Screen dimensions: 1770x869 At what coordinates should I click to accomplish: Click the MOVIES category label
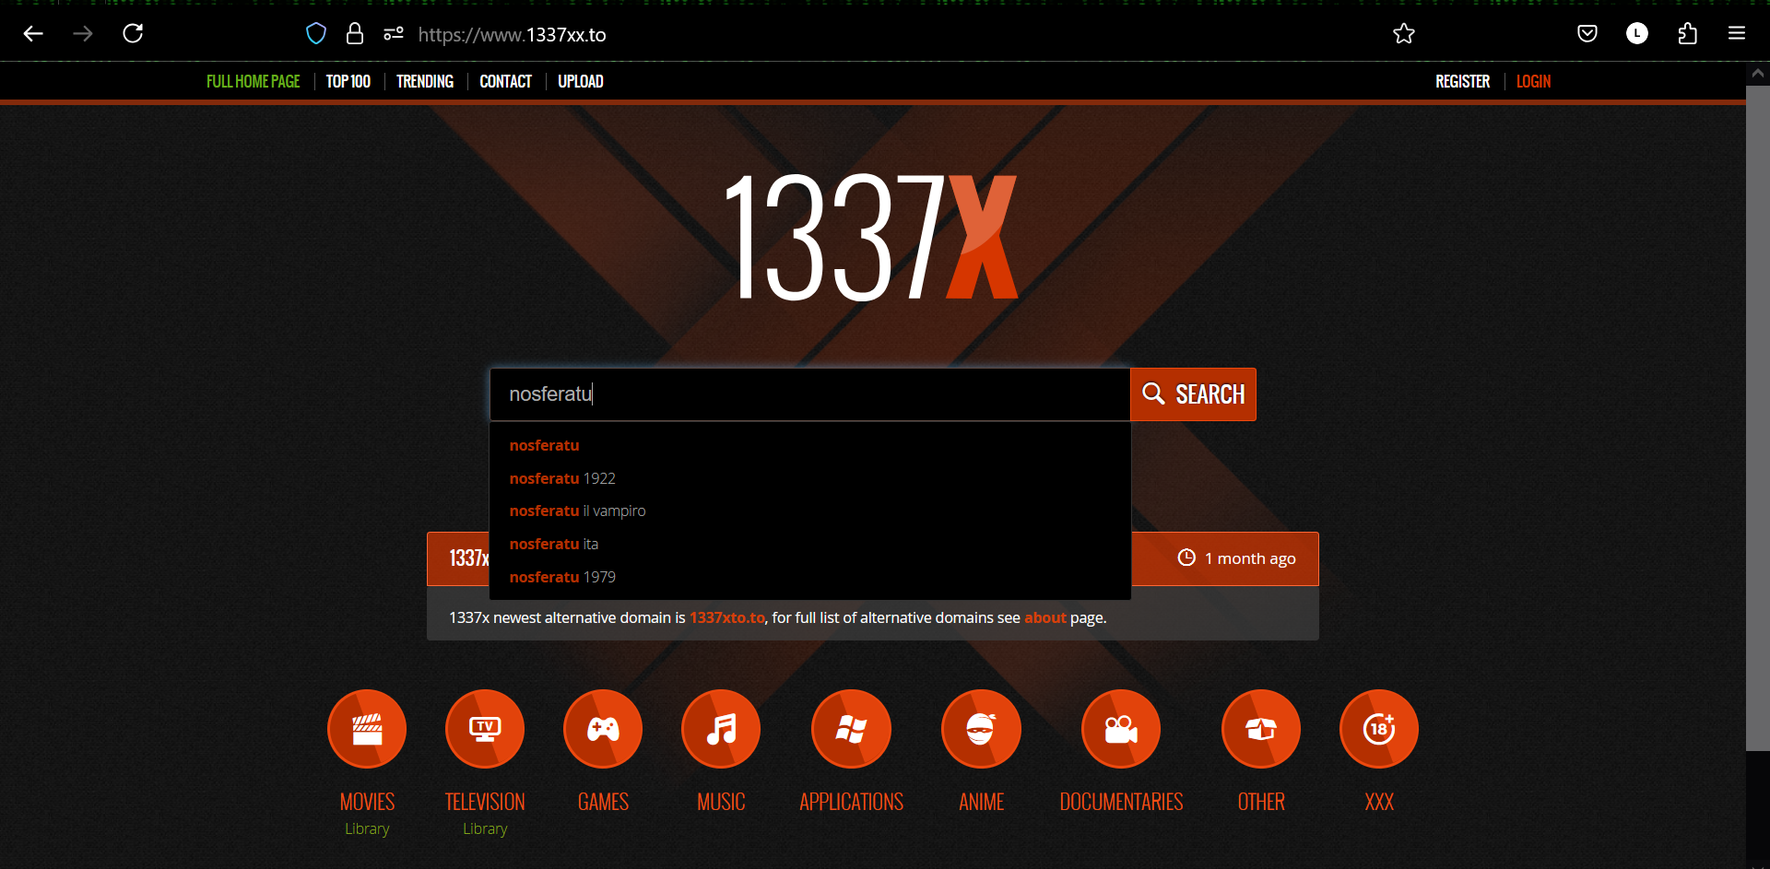pyautogui.click(x=367, y=803)
